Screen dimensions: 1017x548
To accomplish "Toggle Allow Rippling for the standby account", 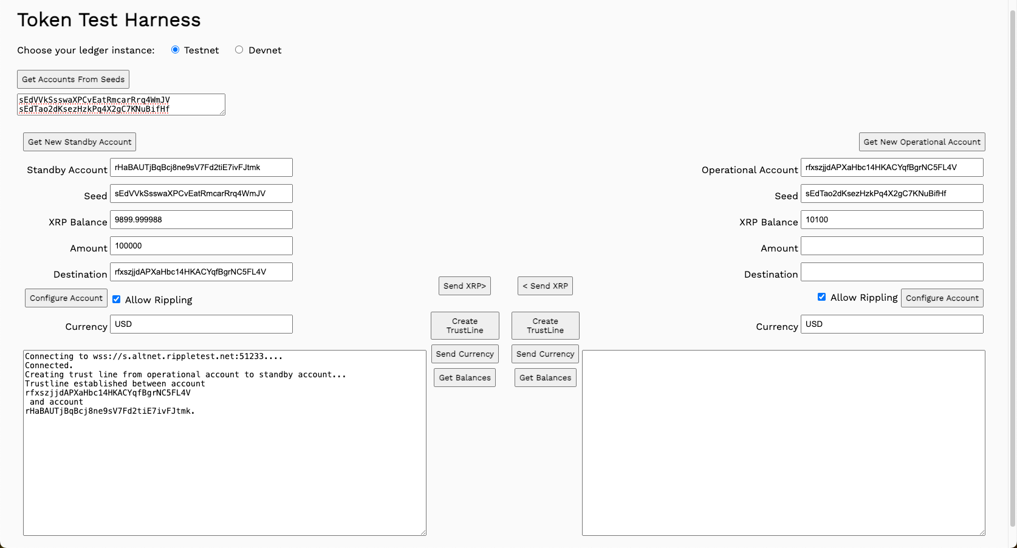I will pos(117,300).
